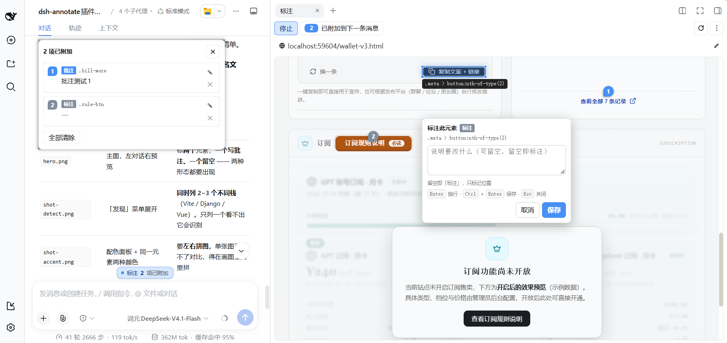Toggle the split view icon at top right
Viewport: 727px width, 343px height.
pyautogui.click(x=682, y=11)
